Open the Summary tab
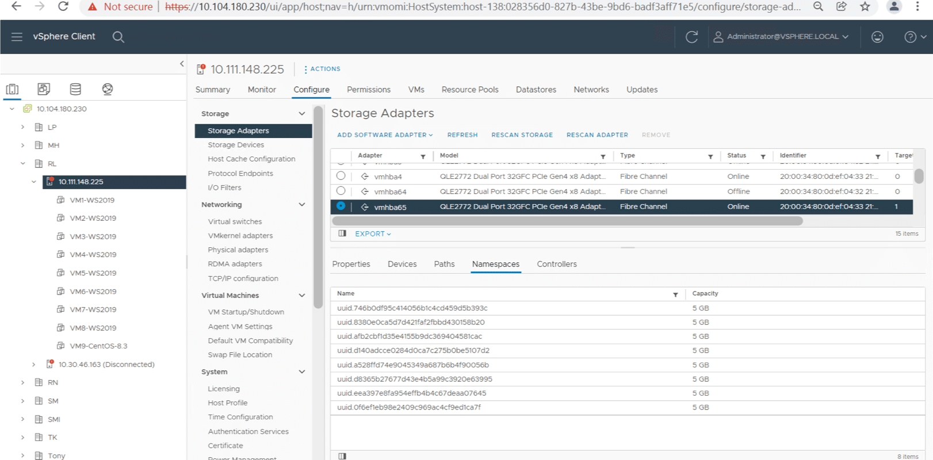Viewport: 933px width, 460px height. point(213,90)
